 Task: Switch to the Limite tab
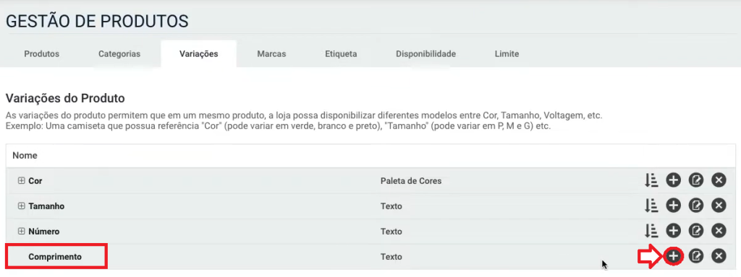[x=507, y=53]
